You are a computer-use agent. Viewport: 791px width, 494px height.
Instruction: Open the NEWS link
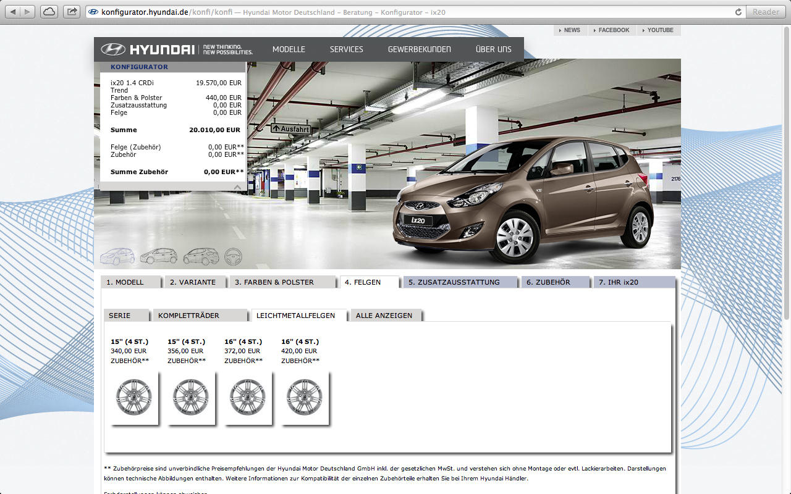pos(571,30)
